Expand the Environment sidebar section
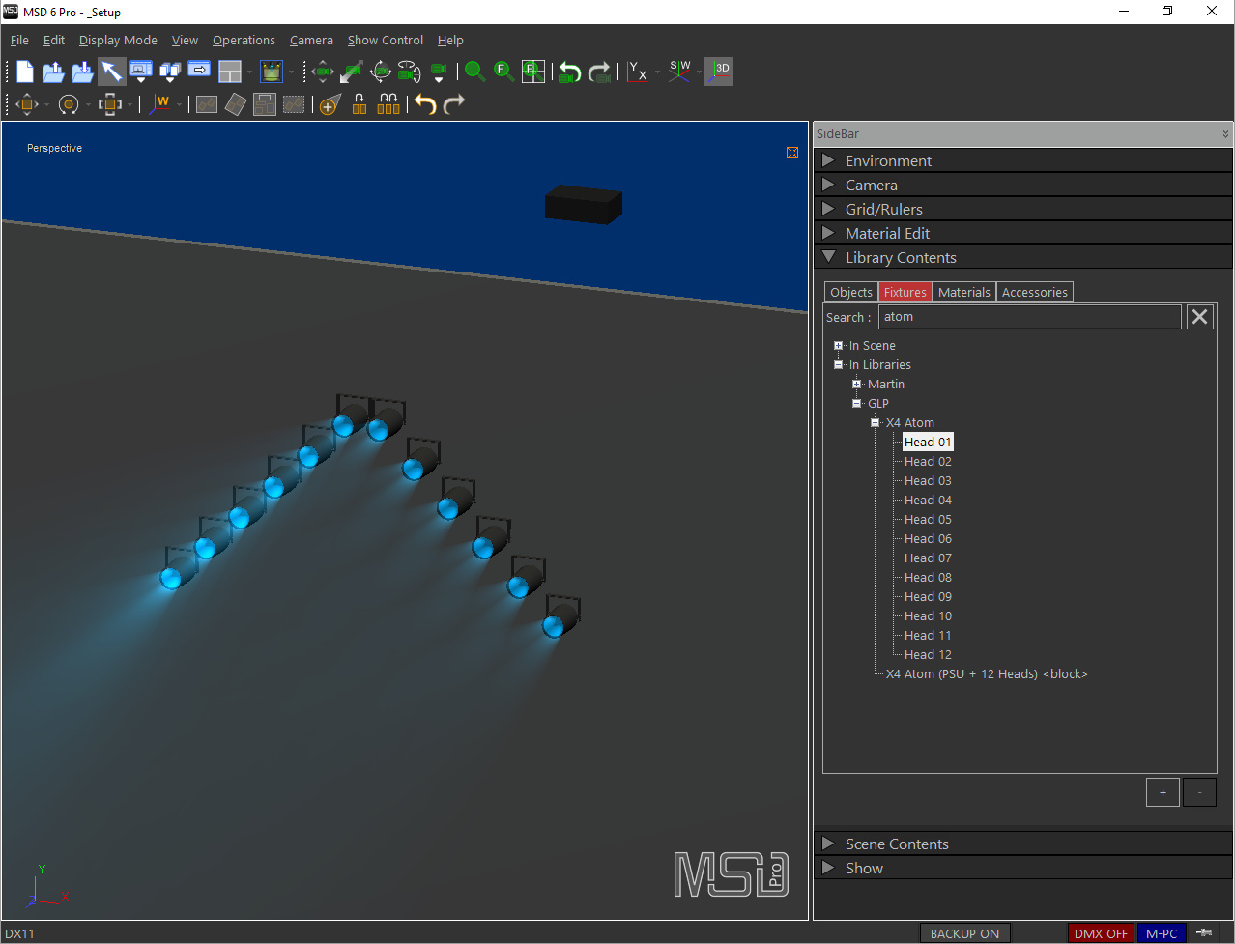This screenshot has height=944, width=1235. tap(1023, 160)
